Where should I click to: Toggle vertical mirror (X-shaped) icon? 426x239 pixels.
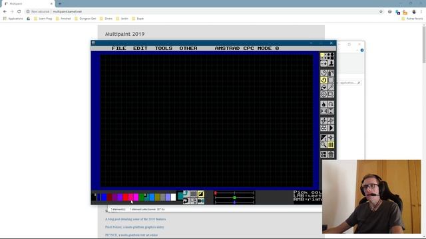click(x=331, y=112)
